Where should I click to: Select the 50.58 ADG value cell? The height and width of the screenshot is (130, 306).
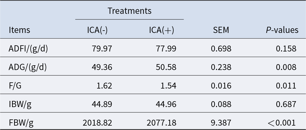166,67
